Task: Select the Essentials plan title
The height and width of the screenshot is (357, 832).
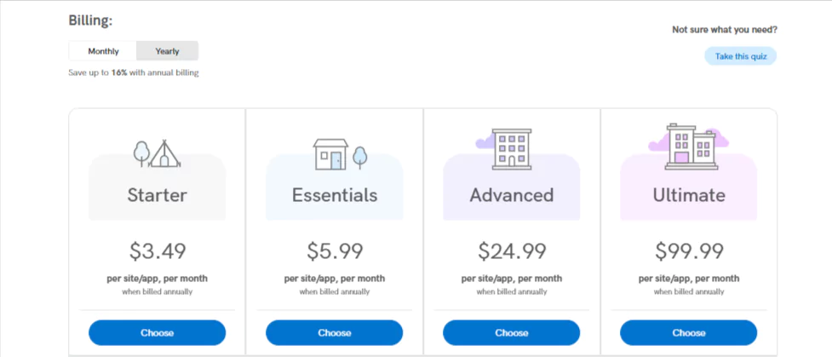Action: click(x=335, y=195)
